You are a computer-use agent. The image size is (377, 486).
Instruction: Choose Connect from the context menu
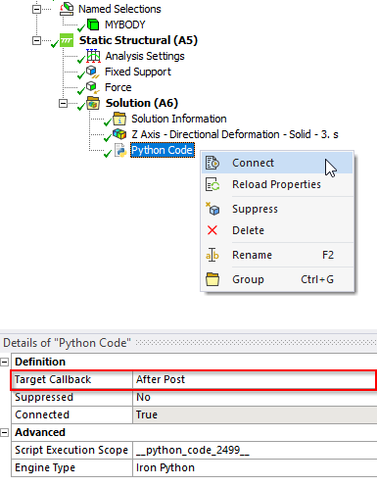(277, 163)
